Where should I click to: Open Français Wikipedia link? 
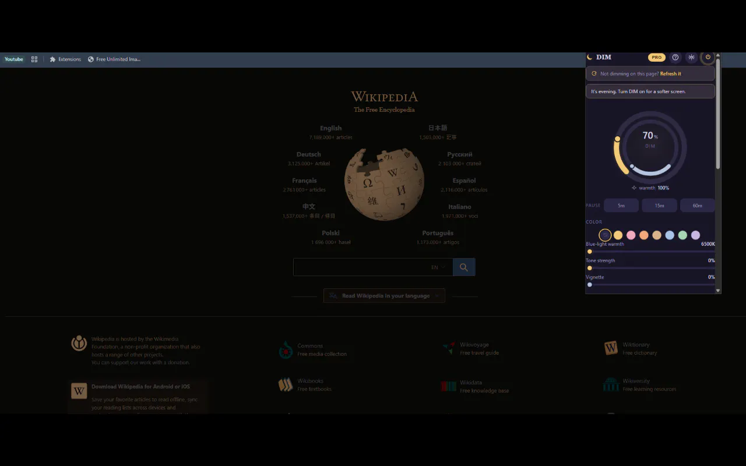point(304,181)
